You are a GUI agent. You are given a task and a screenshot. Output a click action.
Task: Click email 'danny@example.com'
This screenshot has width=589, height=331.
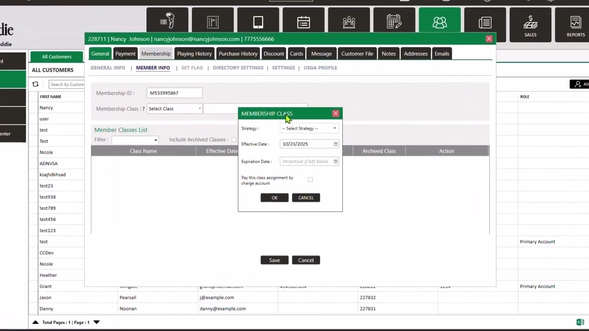point(223,308)
